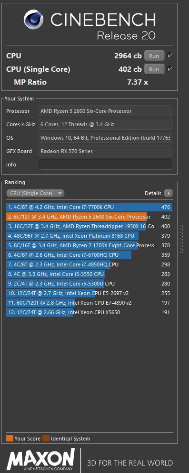Click the OS field showing Windows 10
189x473 pixels.
105,138
